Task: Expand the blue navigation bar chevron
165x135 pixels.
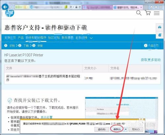Action: (91, 38)
